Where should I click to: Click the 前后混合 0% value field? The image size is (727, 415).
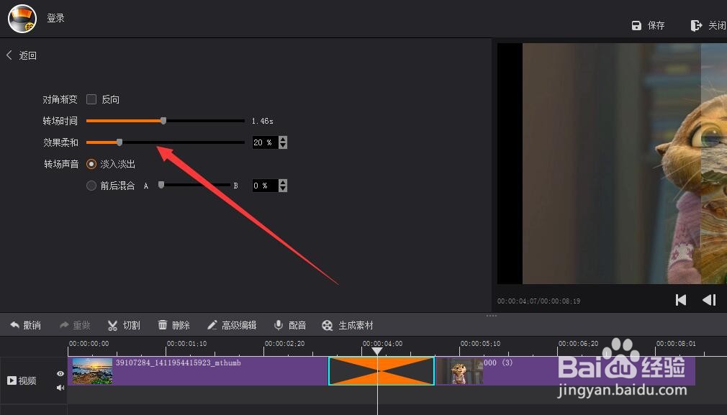click(x=265, y=186)
